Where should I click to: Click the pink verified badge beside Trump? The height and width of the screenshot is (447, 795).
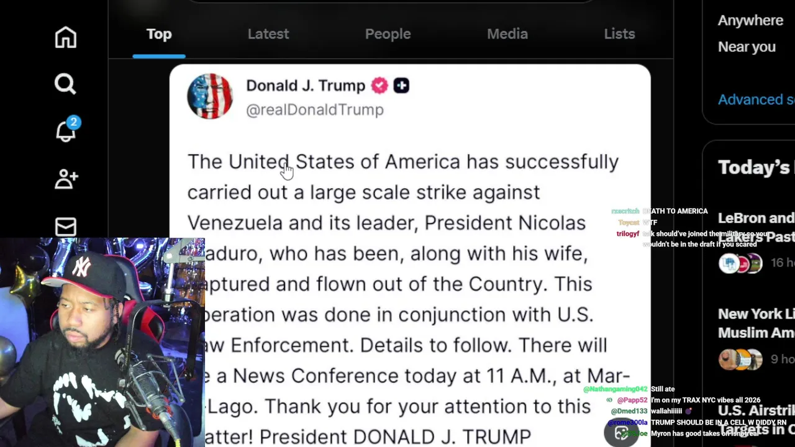tap(379, 86)
